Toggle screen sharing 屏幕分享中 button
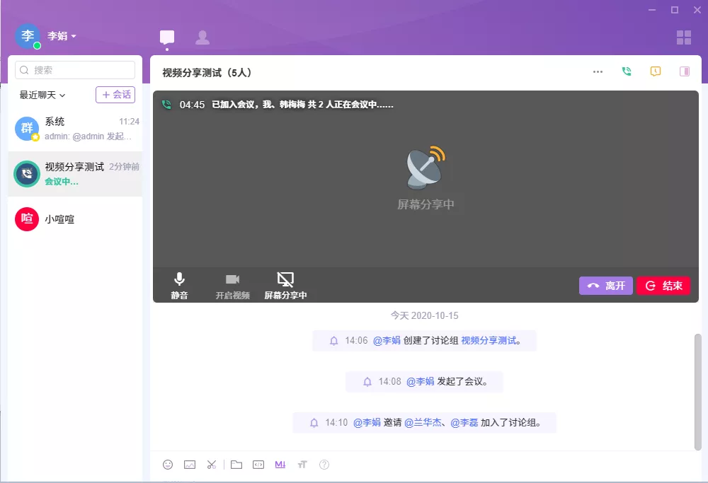This screenshot has width=708, height=483. 285,285
